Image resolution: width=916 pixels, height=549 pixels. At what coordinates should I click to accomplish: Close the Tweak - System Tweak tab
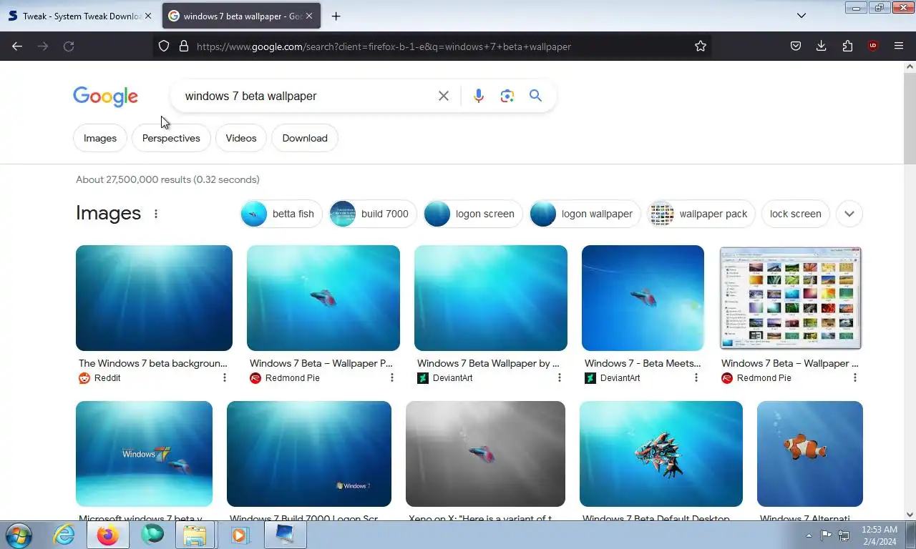coord(148,16)
